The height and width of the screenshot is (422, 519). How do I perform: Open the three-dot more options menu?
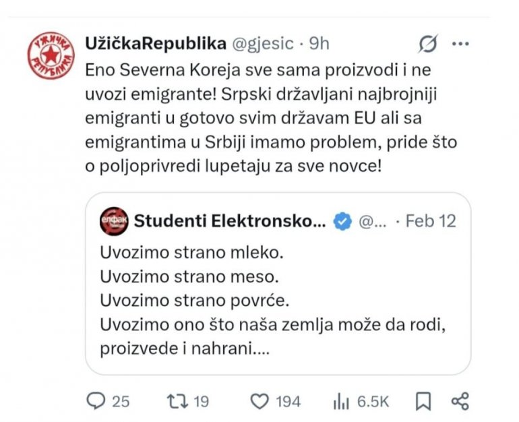[x=460, y=44]
